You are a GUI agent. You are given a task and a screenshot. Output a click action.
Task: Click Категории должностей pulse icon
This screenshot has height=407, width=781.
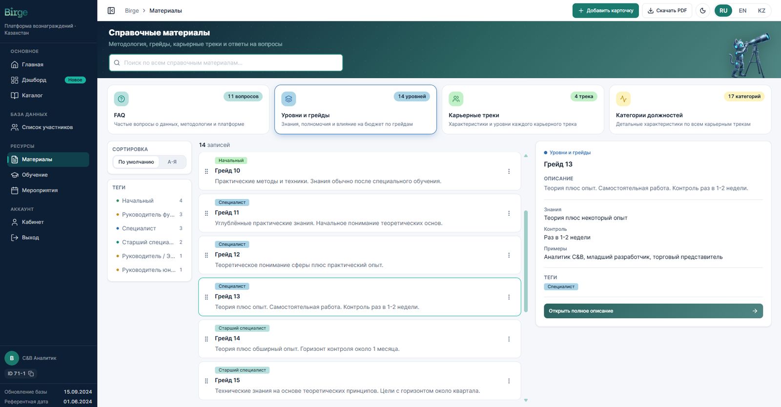pos(623,99)
